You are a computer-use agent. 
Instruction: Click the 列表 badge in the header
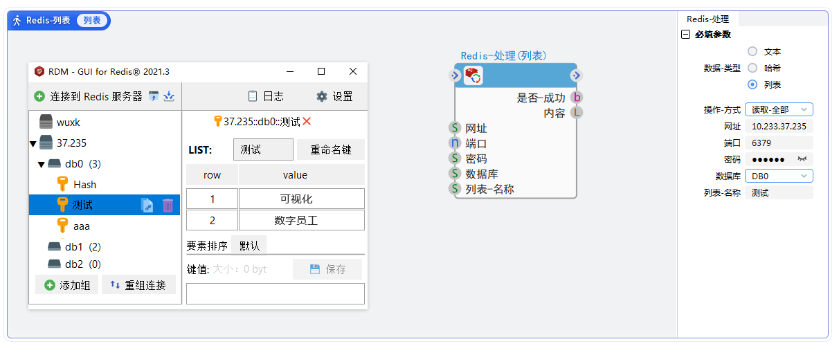(92, 20)
